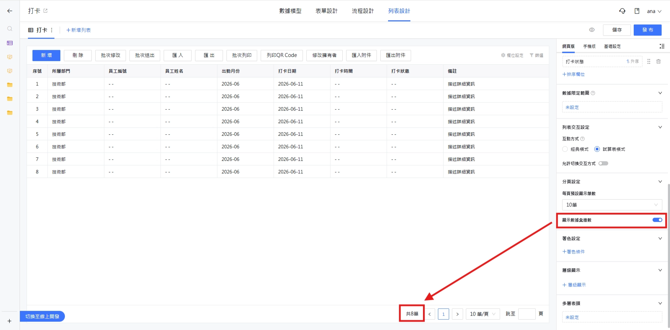The width and height of the screenshot is (670, 330).
Task: Click the plus icon at sidebar bottom
Action: tap(9, 321)
